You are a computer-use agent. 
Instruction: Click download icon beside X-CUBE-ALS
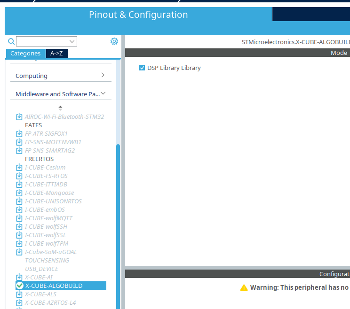coord(19,294)
